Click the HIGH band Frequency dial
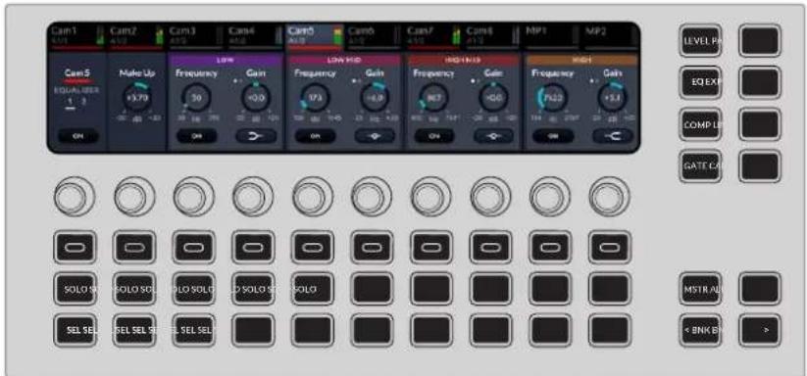 click(553, 97)
